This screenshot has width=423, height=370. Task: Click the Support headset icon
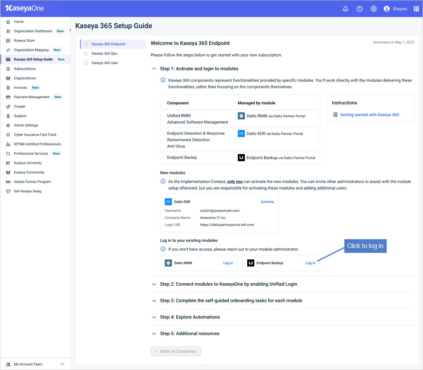point(8,116)
